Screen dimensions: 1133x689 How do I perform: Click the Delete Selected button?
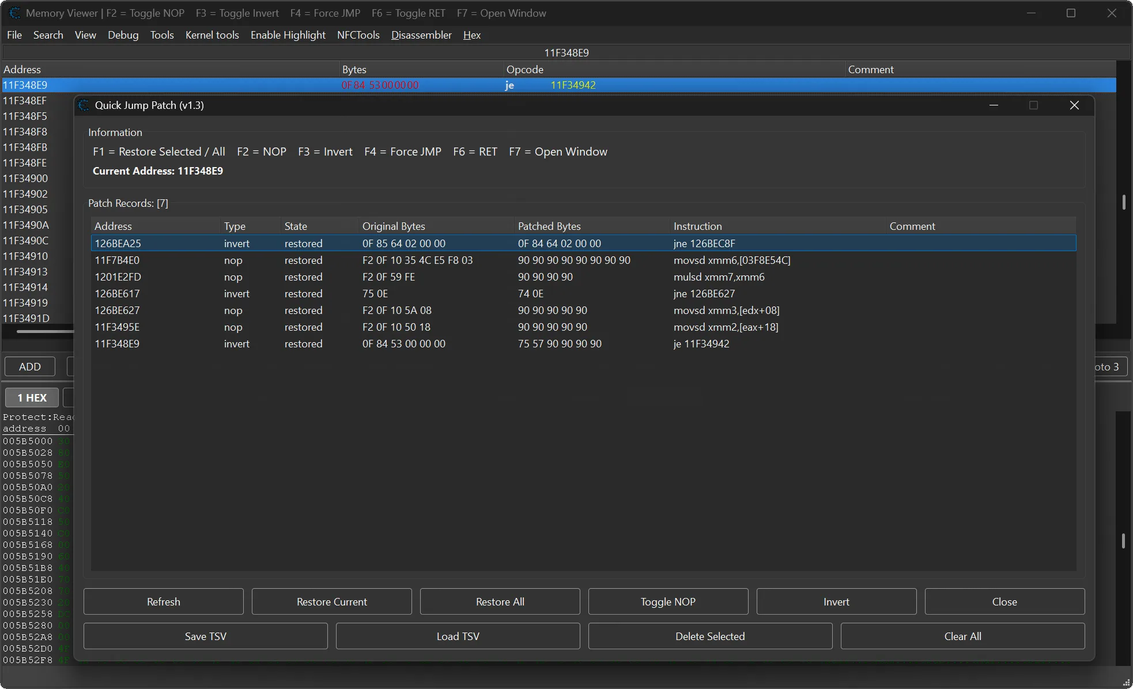[x=711, y=636]
